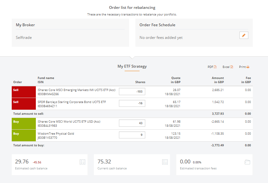Click the wallet icon in Estimated transaction fees
The width and height of the screenshot is (268, 183).
247,162
